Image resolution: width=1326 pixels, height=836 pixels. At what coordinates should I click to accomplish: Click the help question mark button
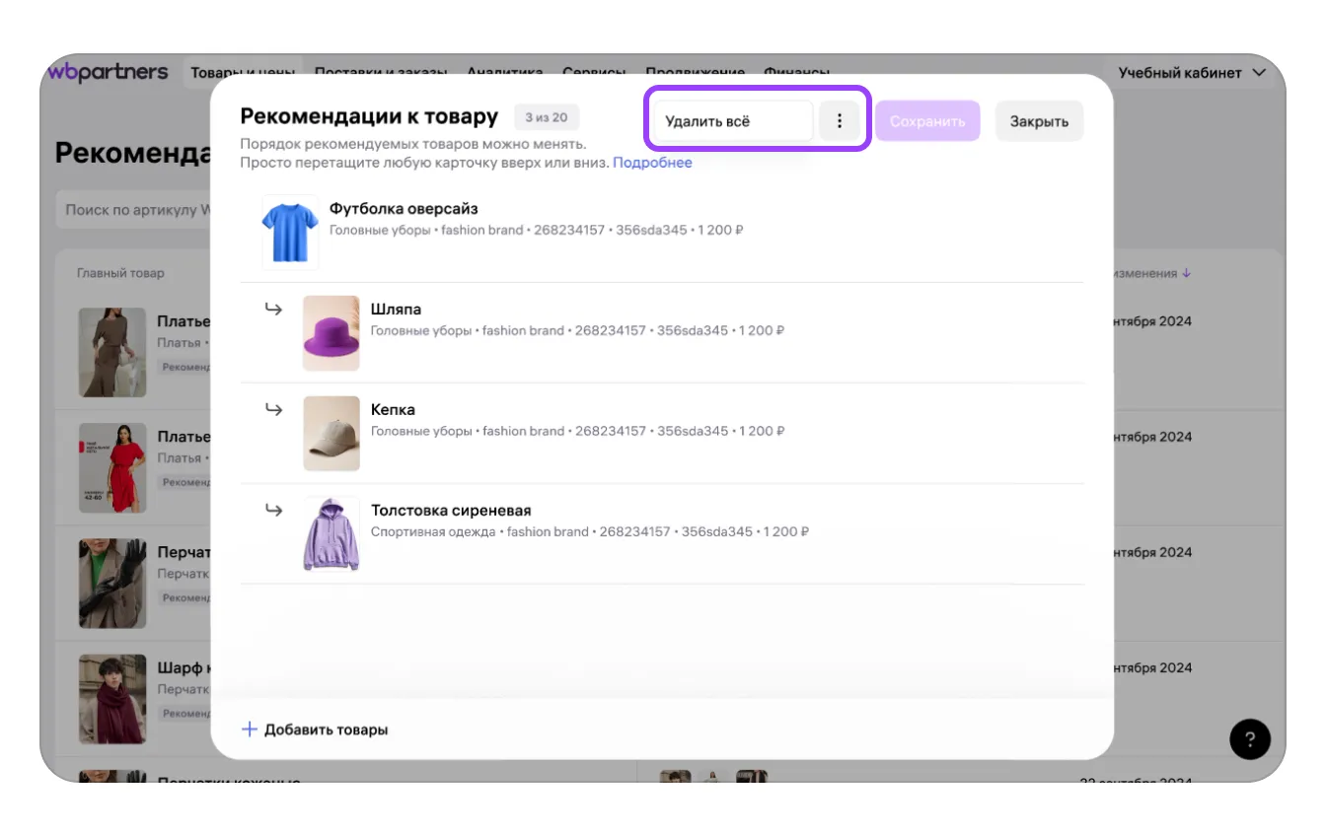[1250, 738]
